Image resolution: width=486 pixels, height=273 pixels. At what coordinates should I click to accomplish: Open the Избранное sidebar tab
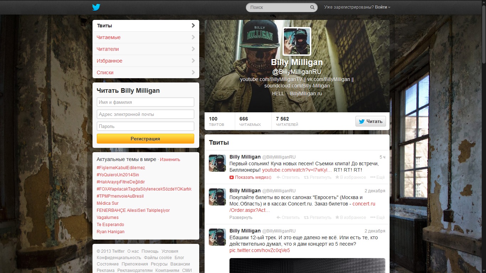pyautogui.click(x=146, y=61)
